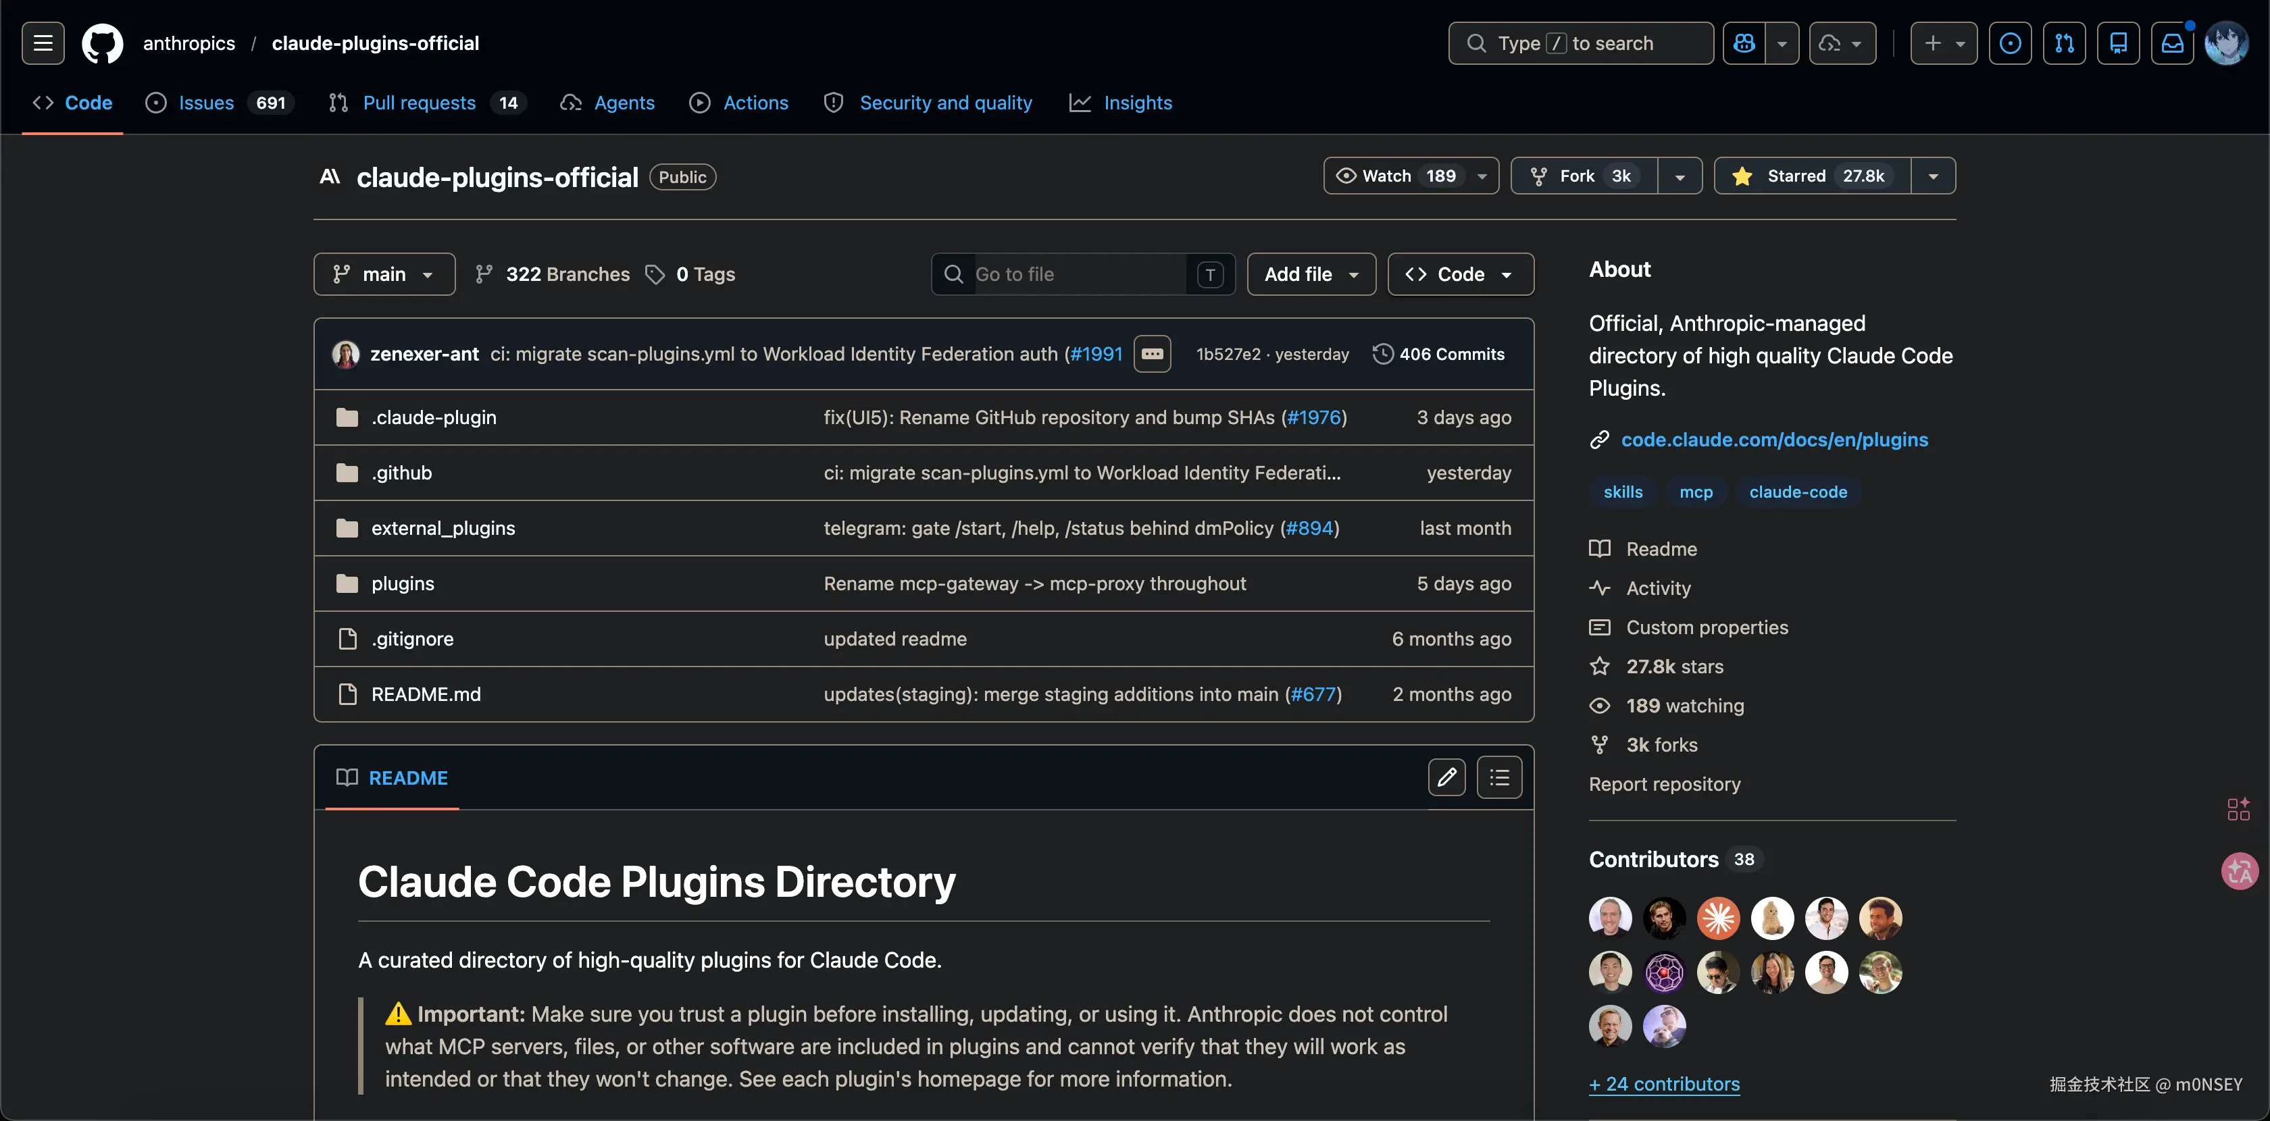
Task: Open notifications inbox icon
Action: pyautogui.click(x=2172, y=43)
